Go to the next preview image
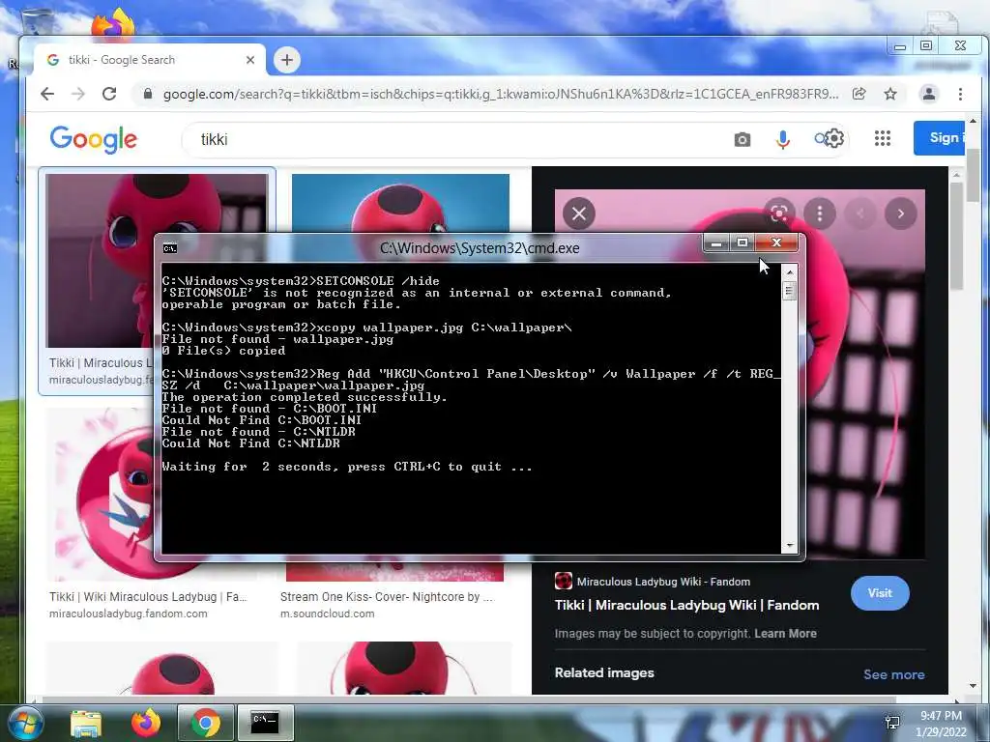990x742 pixels. pos(900,214)
